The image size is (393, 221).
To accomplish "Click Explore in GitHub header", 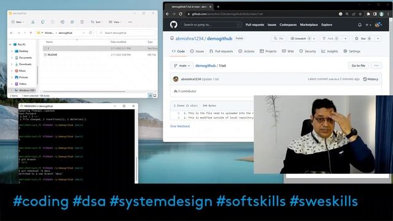I will point(327,25).
